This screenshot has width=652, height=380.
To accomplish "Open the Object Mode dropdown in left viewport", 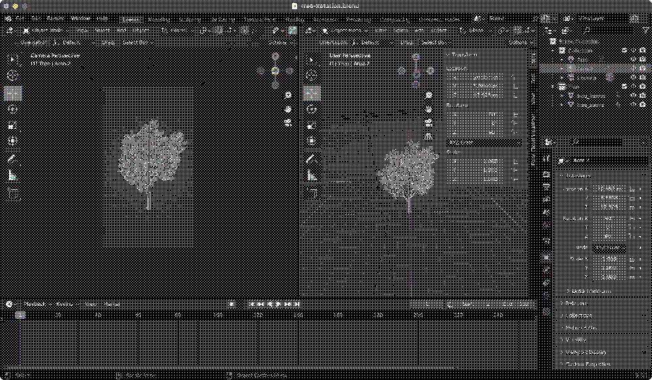I will coord(46,30).
